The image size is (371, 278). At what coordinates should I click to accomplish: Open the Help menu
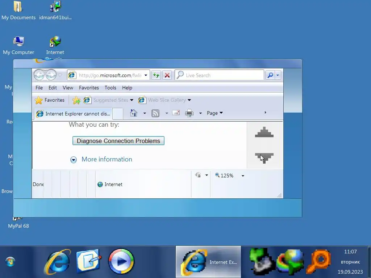point(127,88)
